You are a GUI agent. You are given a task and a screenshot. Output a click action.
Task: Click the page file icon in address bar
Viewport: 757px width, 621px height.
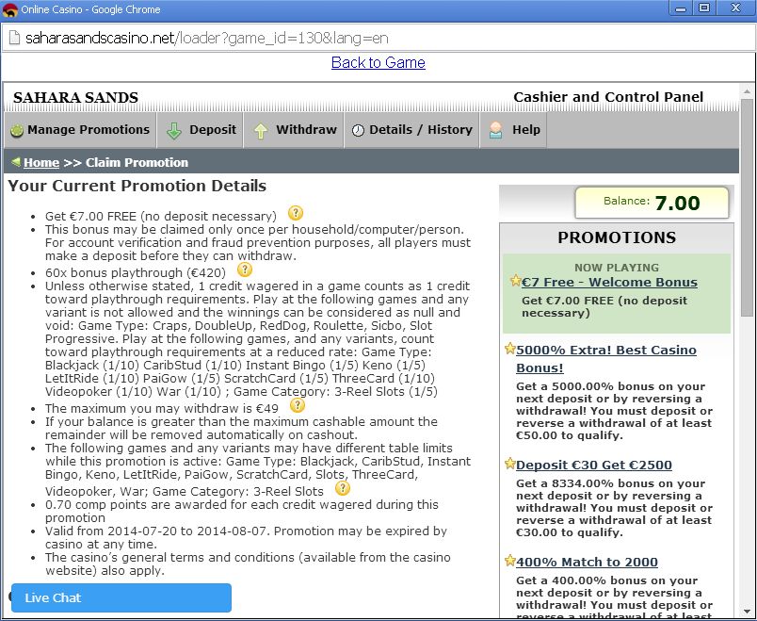point(14,38)
